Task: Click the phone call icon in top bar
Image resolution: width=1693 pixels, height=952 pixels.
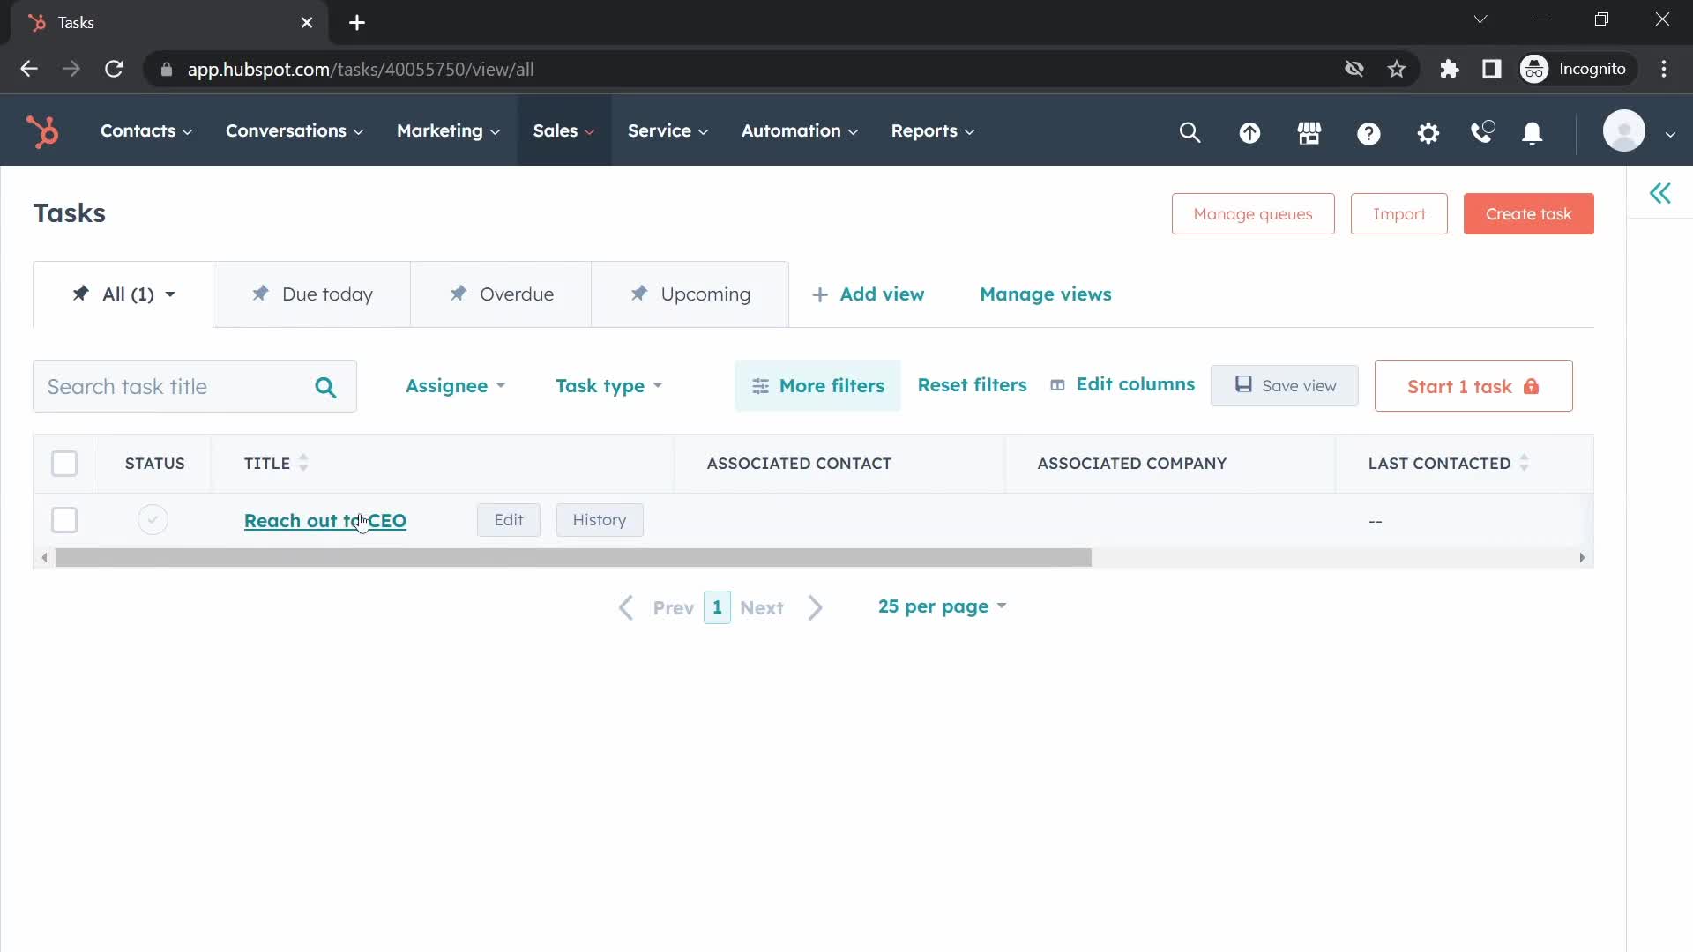Action: 1480,131
